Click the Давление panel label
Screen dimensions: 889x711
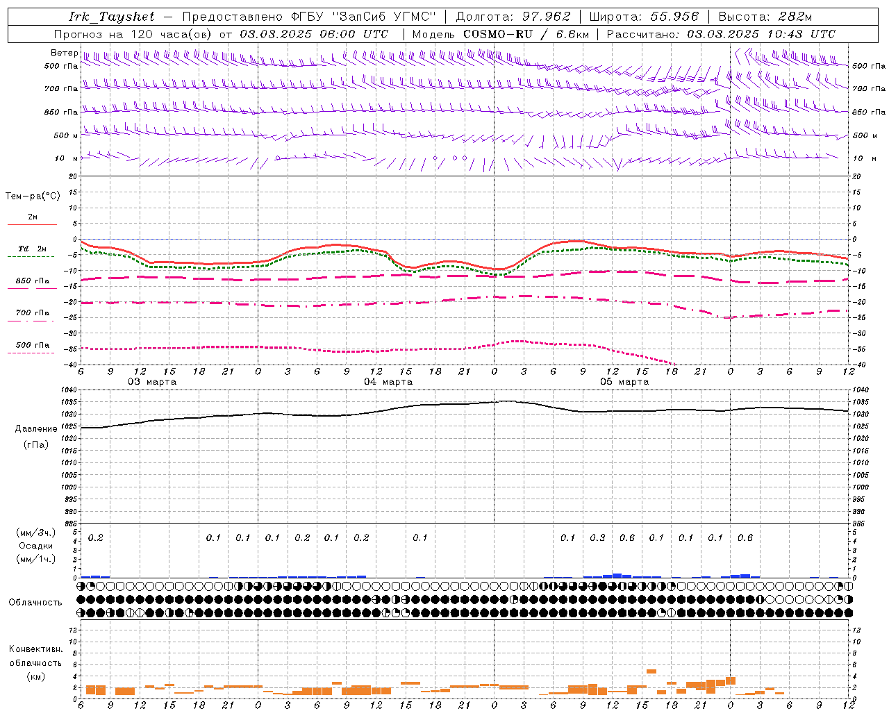pyautogui.click(x=36, y=428)
